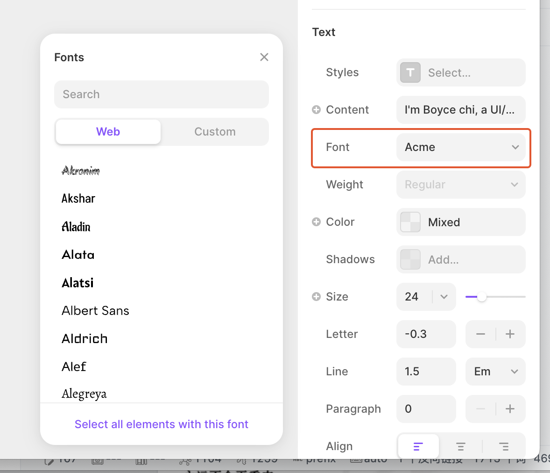550x473 pixels.
Task: Set text alignment to center
Action: (x=461, y=447)
